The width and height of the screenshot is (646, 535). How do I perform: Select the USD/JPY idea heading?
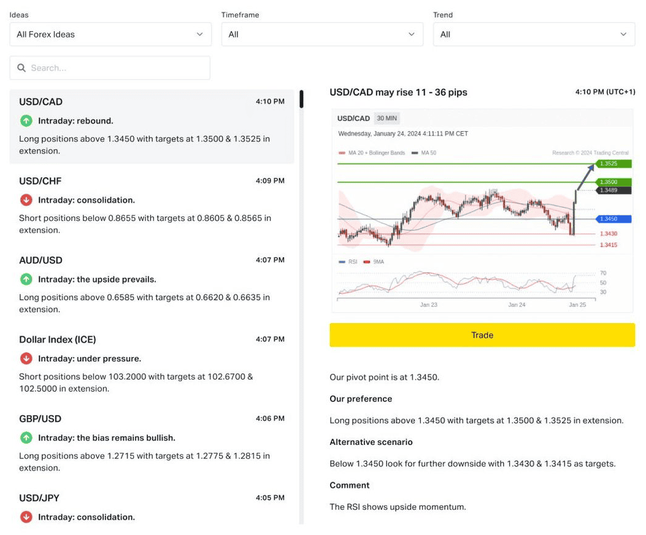coord(39,498)
